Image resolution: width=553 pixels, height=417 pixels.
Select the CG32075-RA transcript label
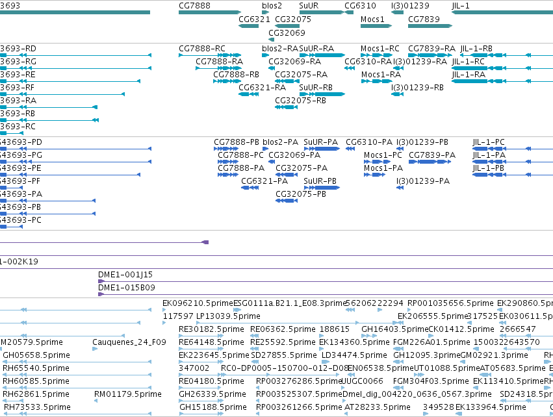301,75
